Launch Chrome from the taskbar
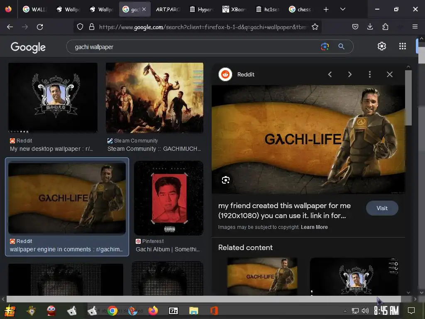 coord(112,311)
